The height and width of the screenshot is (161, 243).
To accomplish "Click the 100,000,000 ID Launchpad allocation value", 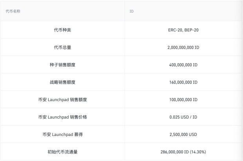I will click(183, 99).
